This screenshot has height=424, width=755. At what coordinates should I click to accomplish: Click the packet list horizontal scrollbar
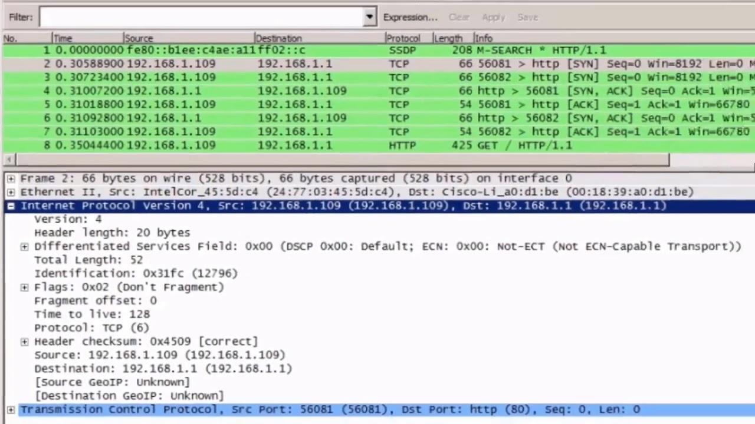(342, 160)
